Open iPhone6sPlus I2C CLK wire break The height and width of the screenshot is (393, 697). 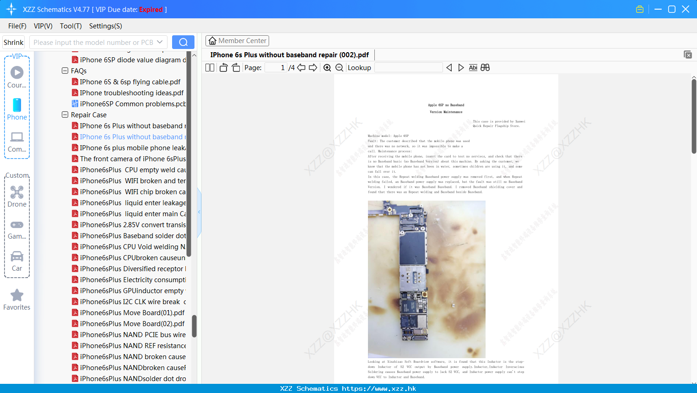tap(129, 302)
